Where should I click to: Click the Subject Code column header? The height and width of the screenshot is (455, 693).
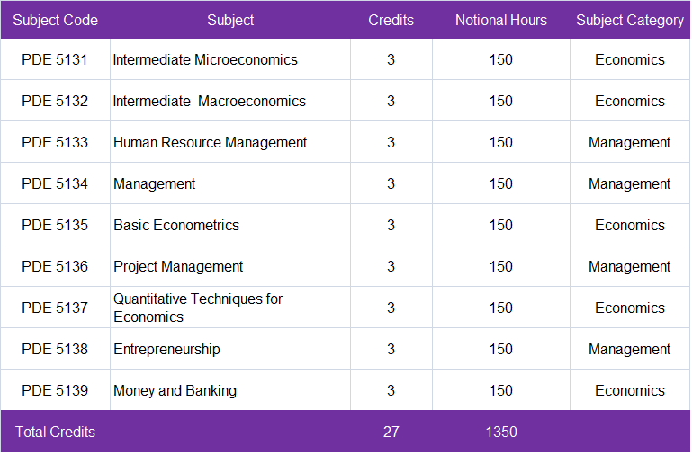point(55,20)
